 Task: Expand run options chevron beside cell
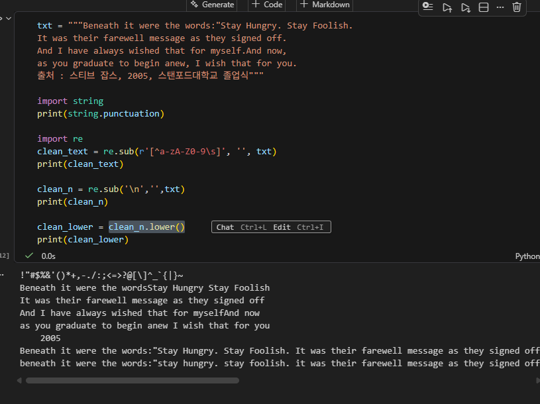click(x=9, y=19)
